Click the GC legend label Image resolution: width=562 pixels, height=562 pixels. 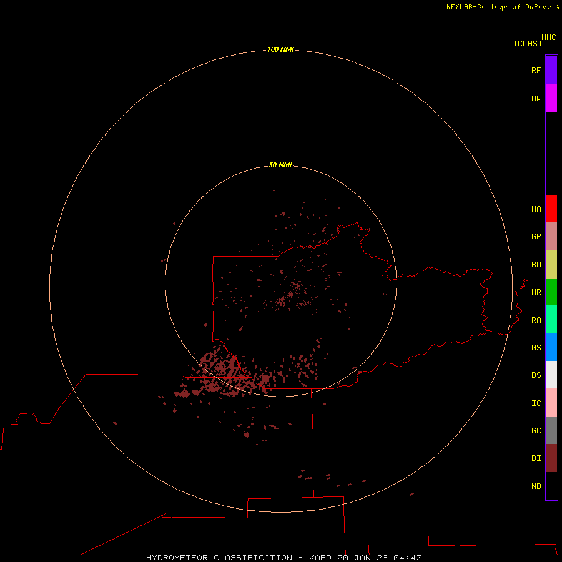tap(536, 431)
